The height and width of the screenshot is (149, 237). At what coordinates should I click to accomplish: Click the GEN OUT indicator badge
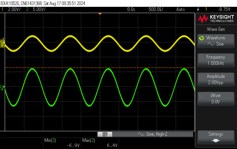coord(105,134)
